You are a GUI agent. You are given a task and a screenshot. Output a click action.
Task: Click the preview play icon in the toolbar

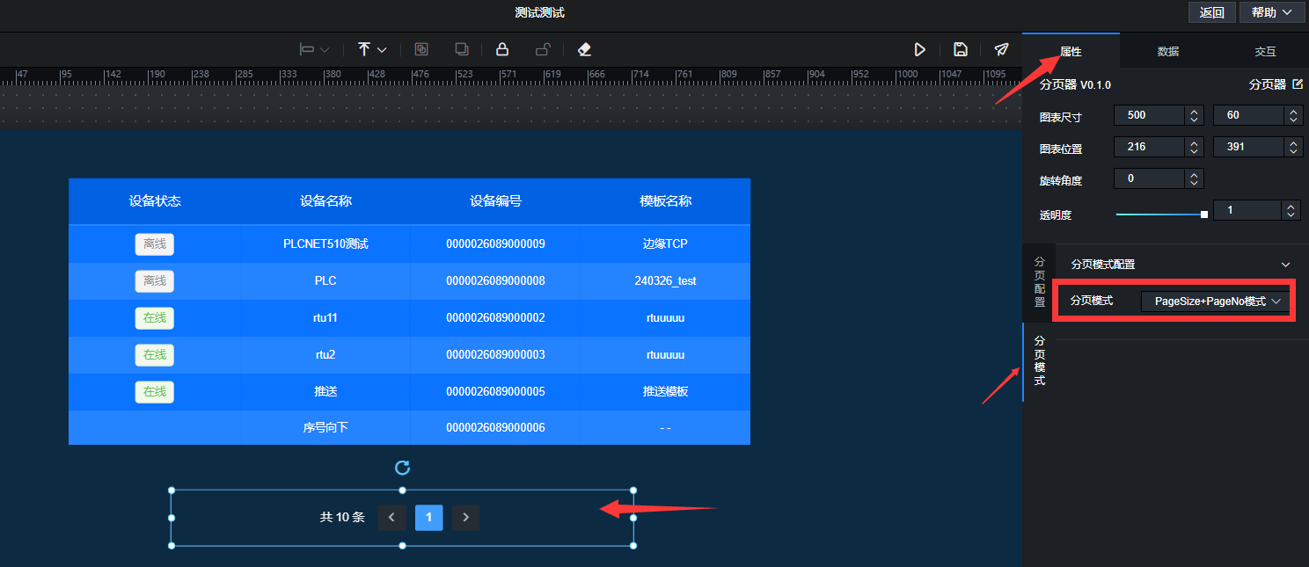[x=919, y=49]
